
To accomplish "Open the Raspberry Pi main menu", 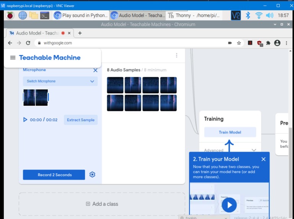I will (10, 15).
